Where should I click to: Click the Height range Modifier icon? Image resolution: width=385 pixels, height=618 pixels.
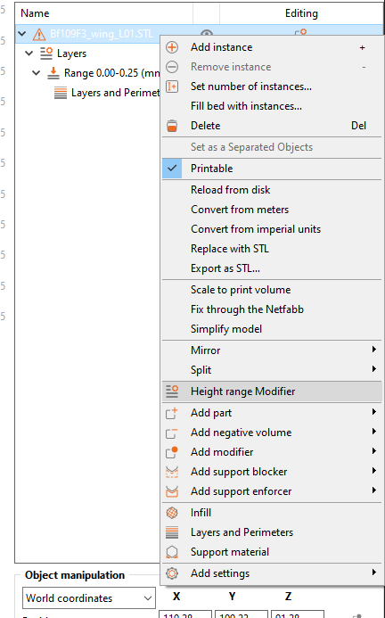172,391
